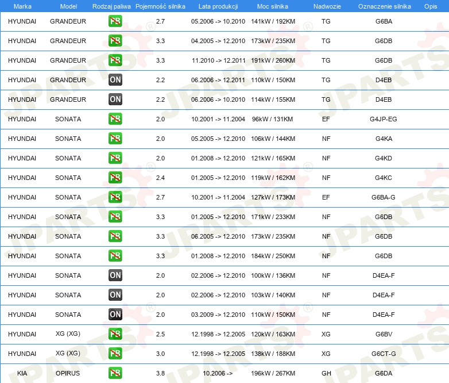Click the petrol icon for Grandeur 173kW row
449x383 pixels.
tap(115, 40)
